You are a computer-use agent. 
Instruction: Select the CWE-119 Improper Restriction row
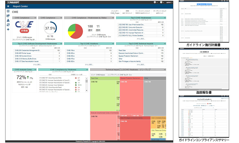pyautogui.click(x=141, y=33)
